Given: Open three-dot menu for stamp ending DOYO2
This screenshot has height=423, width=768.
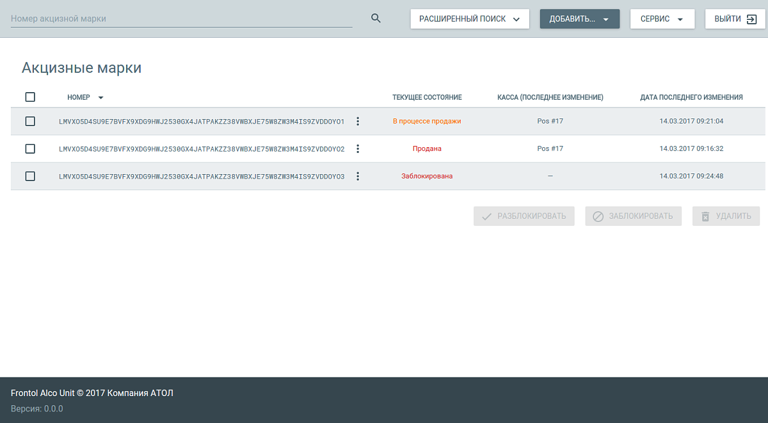Looking at the screenshot, I should click(x=358, y=148).
